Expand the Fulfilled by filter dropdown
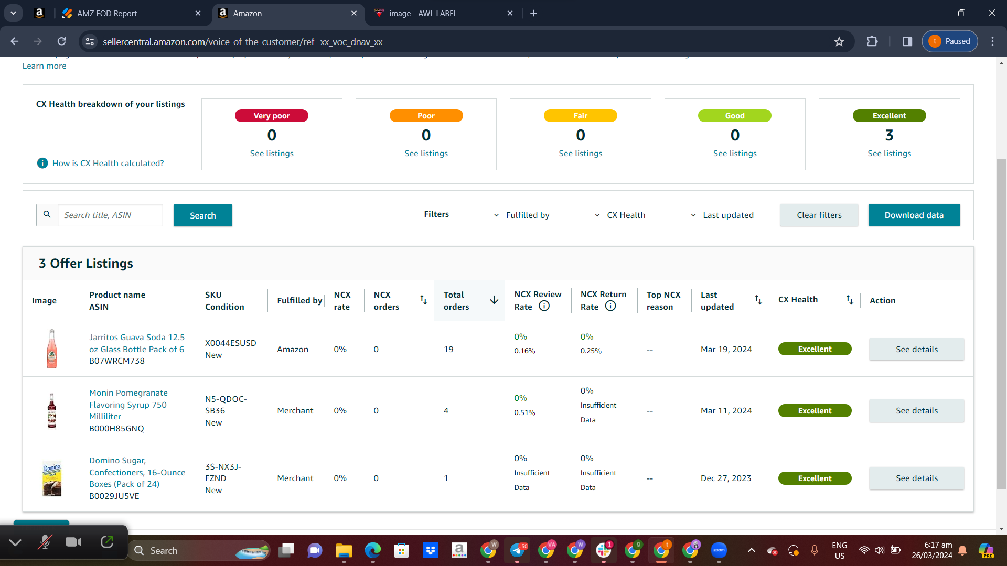 pos(521,215)
